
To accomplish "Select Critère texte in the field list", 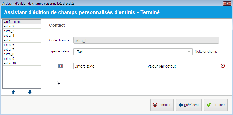I will [x=22, y=22].
